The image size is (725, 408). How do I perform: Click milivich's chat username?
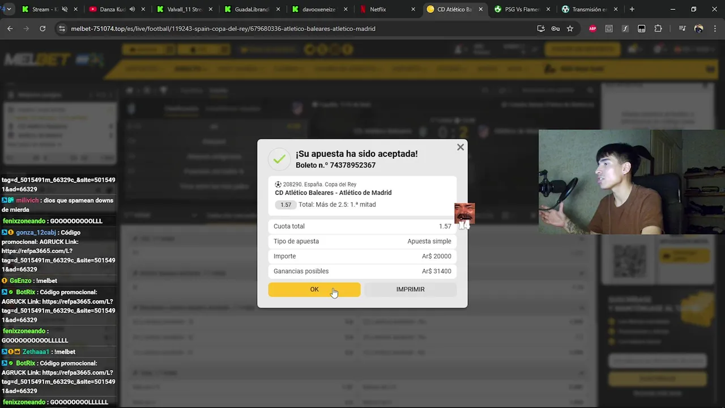coord(28,201)
